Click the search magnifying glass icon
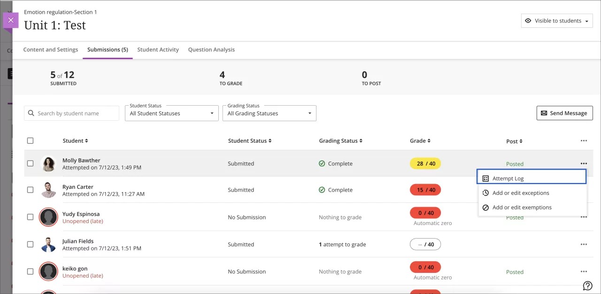Viewport: 601px width, 294px height. [31, 113]
